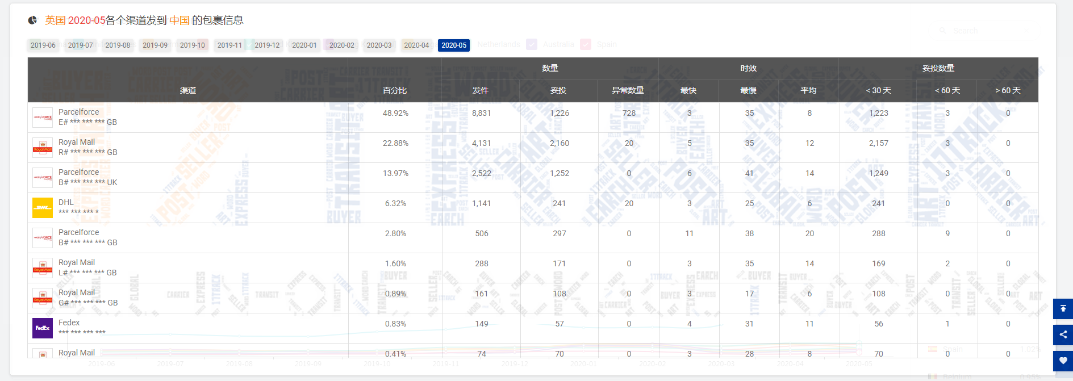Image resolution: width=1073 pixels, height=381 pixels.
Task: Click the Parcelforce logo in the 2.80% row
Action: (x=43, y=238)
